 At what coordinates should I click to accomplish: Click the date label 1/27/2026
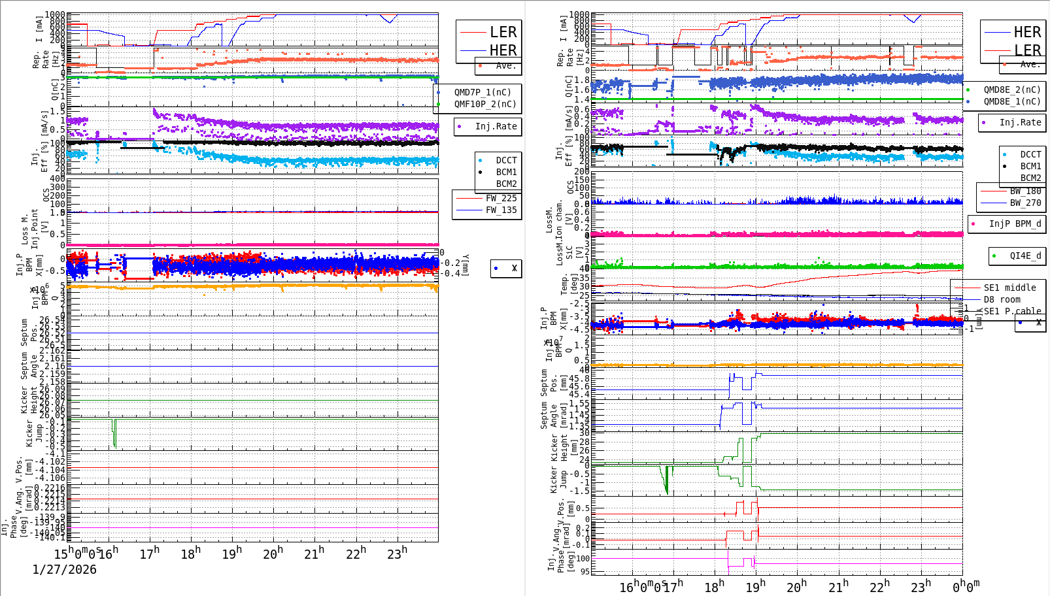coord(63,569)
